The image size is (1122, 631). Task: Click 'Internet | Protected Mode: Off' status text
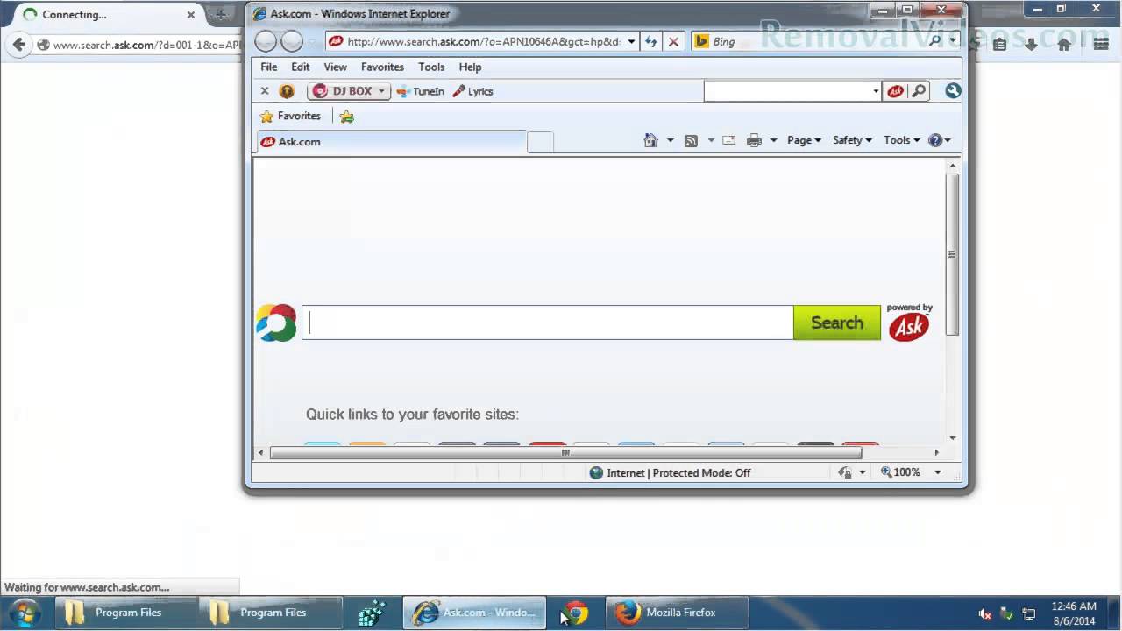click(x=678, y=472)
